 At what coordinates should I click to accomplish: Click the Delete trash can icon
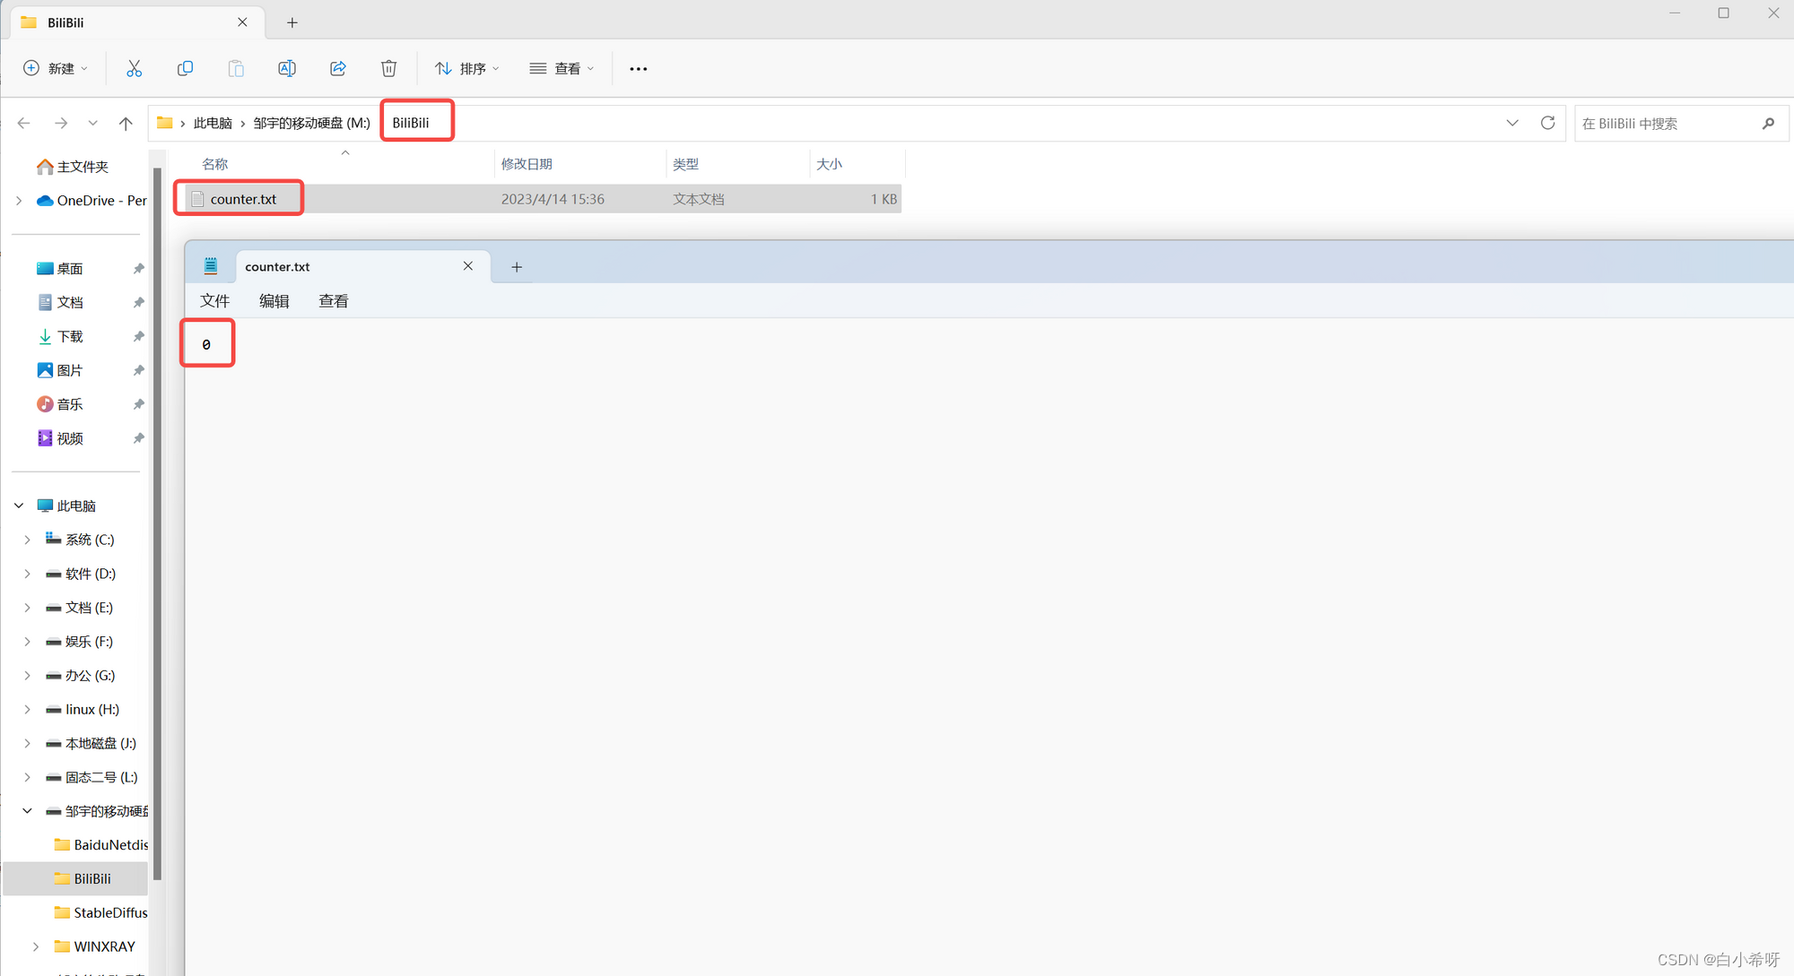(x=389, y=69)
